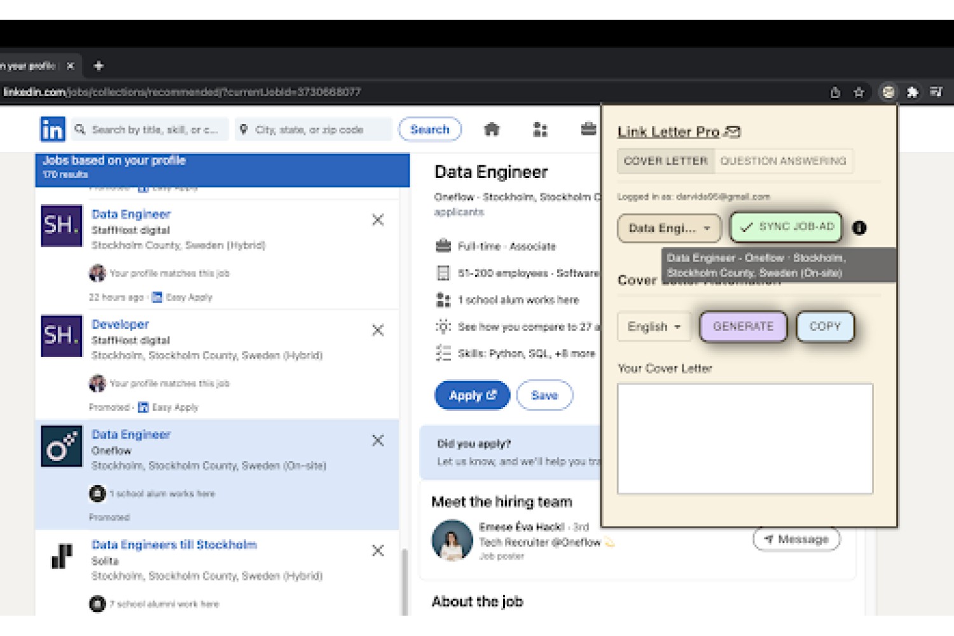Click the LinkedIn logo icon
The image size is (954, 636).
pyautogui.click(x=52, y=129)
